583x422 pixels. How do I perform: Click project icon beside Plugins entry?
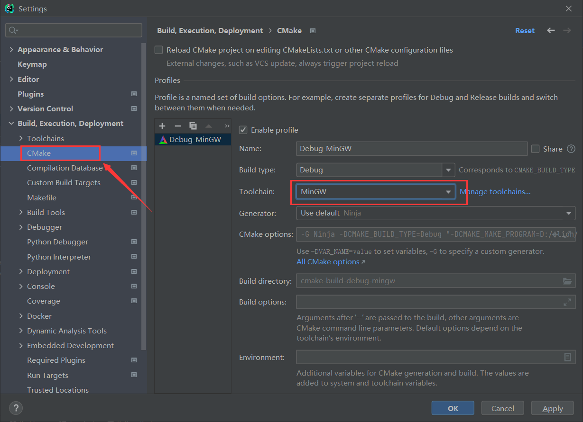point(134,94)
